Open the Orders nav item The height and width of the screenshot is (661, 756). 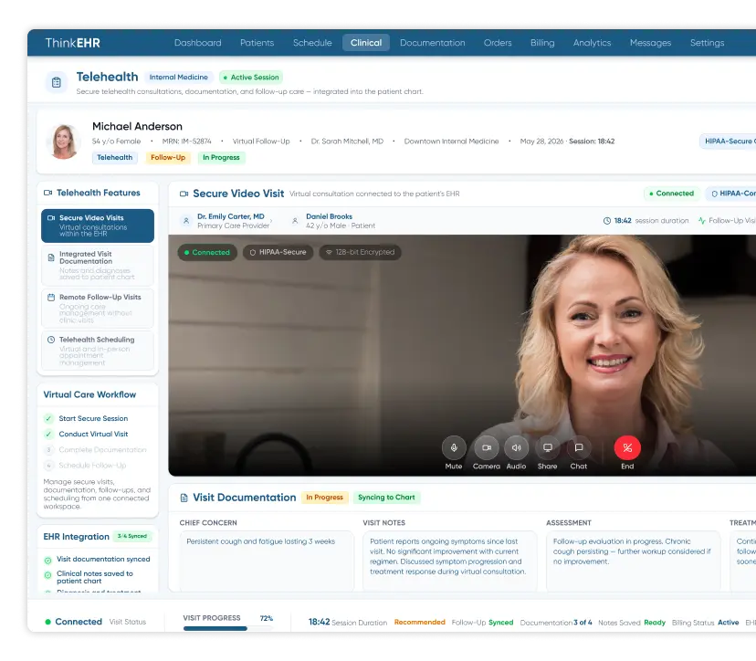498,43
